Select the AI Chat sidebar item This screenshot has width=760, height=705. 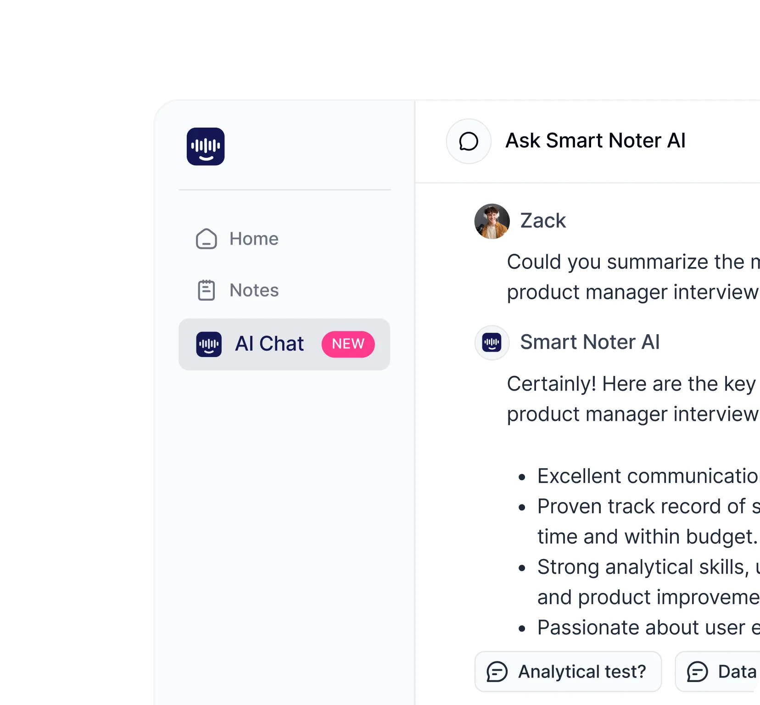[x=284, y=344]
